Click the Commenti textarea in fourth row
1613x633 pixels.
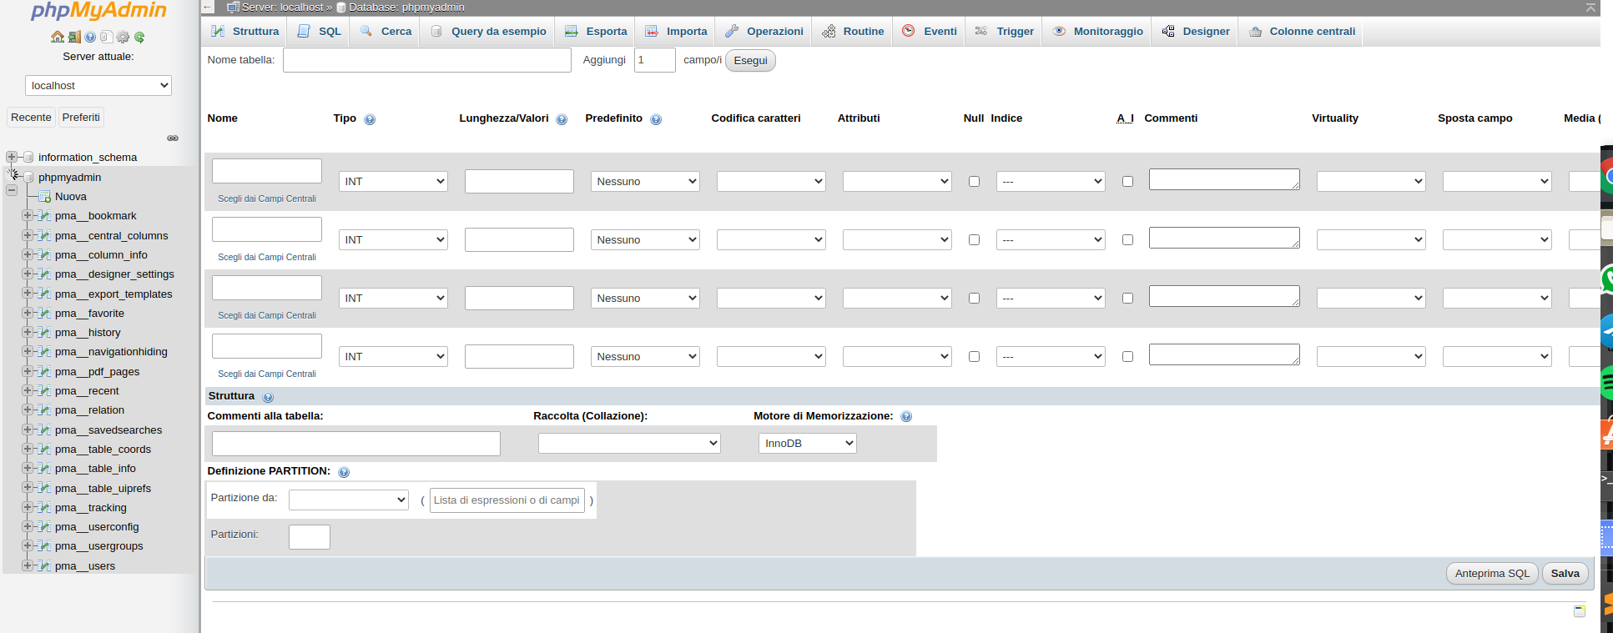pos(1224,354)
